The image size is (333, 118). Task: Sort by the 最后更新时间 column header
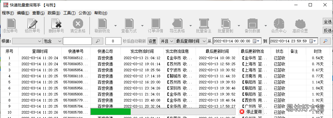pyautogui.click(x=217, y=51)
